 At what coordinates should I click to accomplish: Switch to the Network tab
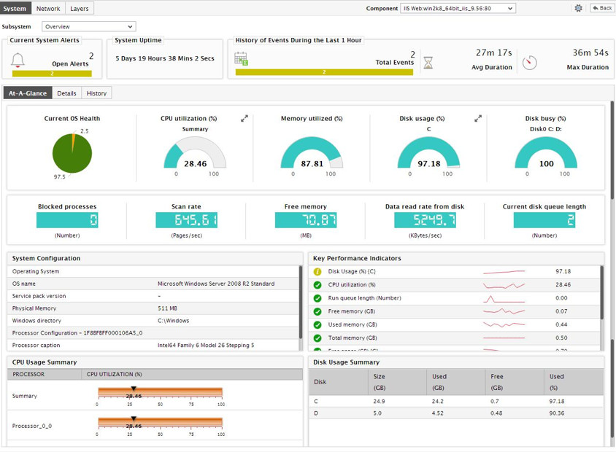tap(48, 8)
